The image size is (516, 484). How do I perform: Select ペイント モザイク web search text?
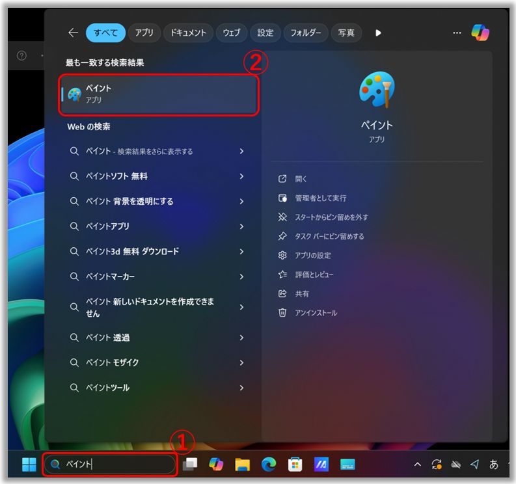tap(112, 362)
